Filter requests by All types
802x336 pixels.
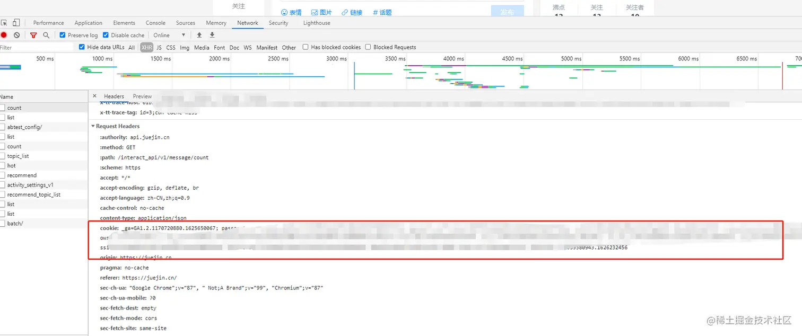pyautogui.click(x=132, y=48)
